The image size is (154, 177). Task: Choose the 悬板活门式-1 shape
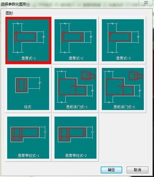pos(76,89)
